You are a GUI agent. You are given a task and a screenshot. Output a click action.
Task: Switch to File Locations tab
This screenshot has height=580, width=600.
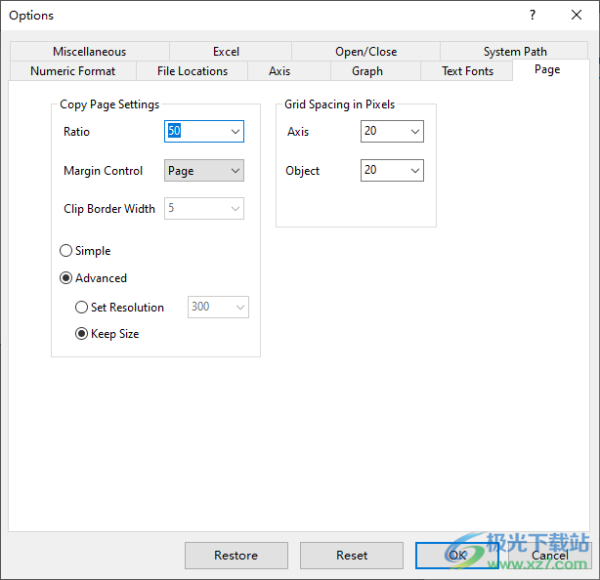193,71
